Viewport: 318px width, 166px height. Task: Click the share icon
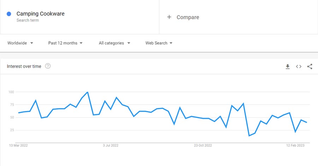310,66
